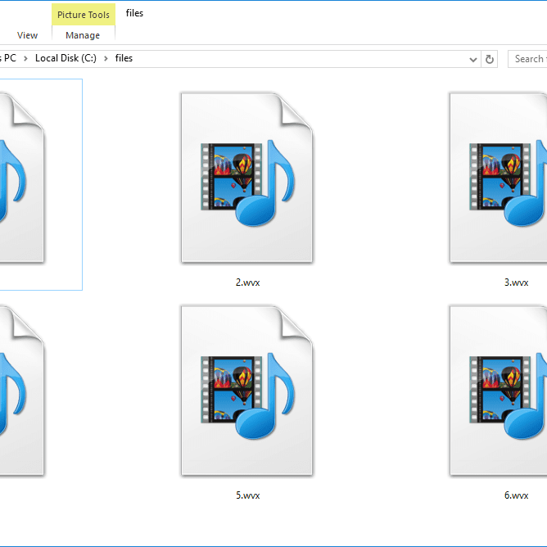Click the PC breadcrumb in address bar
This screenshot has height=547, width=547.
tap(9, 58)
